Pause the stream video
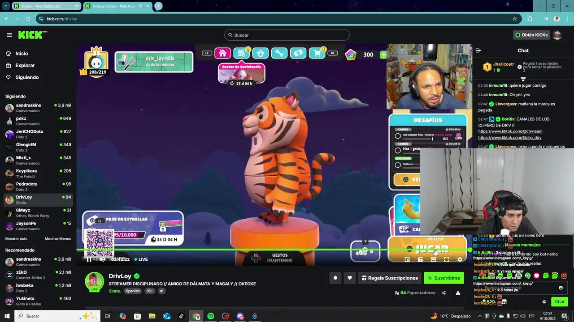Screen dimensions: 574x322 click(x=89, y=259)
